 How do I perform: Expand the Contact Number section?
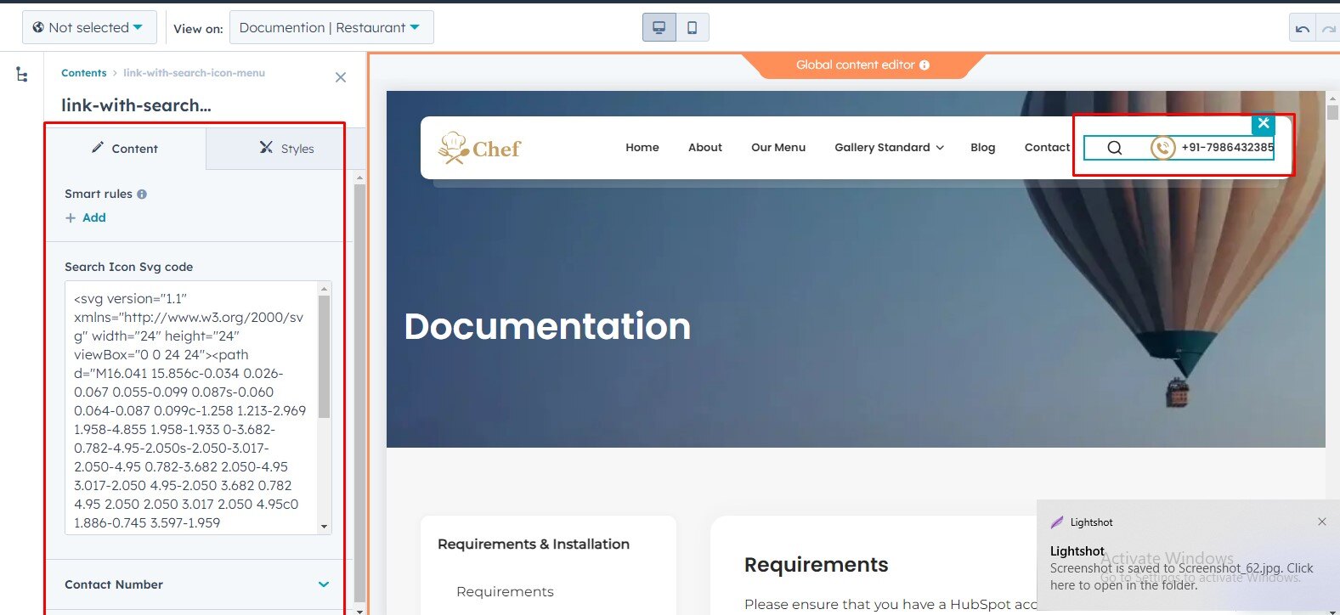pyautogui.click(x=324, y=584)
